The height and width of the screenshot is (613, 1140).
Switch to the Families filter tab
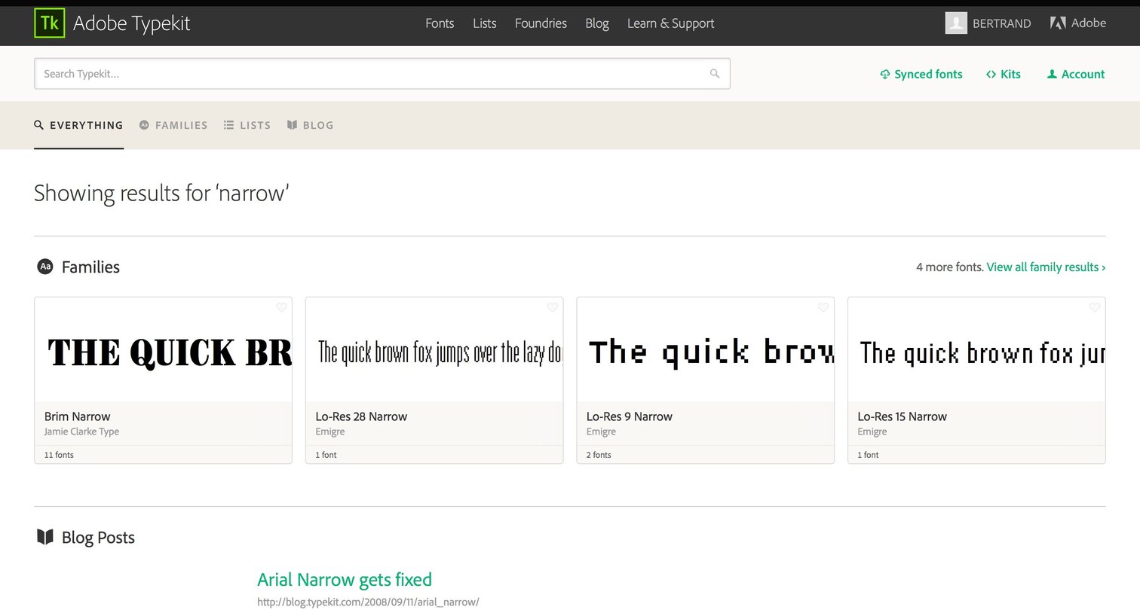pyautogui.click(x=173, y=125)
